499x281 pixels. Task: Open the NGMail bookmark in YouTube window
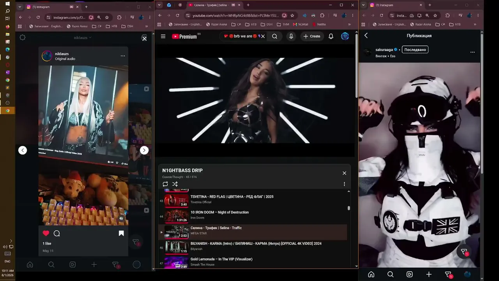[x=300, y=24]
